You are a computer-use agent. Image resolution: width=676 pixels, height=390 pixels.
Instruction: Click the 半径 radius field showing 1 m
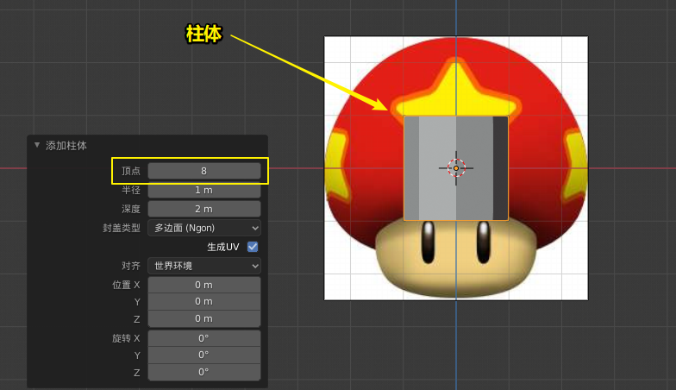click(203, 190)
